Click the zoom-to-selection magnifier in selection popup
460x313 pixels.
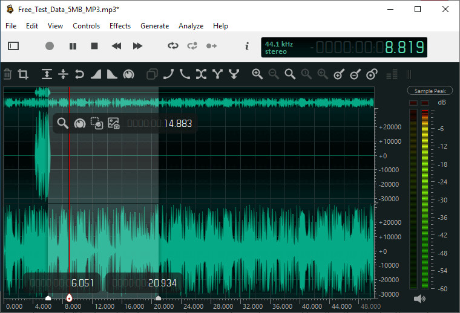click(62, 123)
